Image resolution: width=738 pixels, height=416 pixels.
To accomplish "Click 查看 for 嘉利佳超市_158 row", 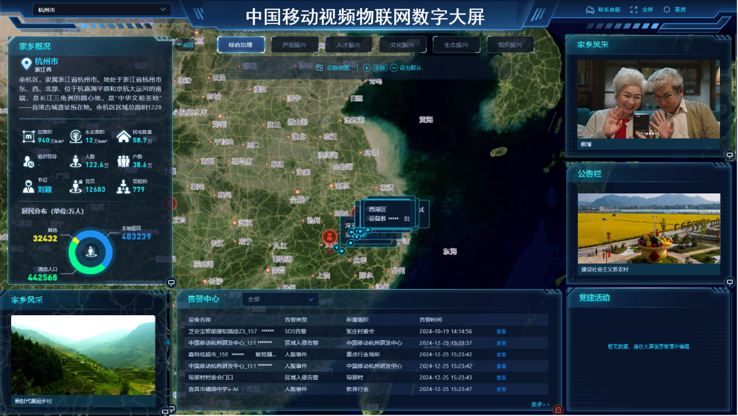I will [501, 354].
